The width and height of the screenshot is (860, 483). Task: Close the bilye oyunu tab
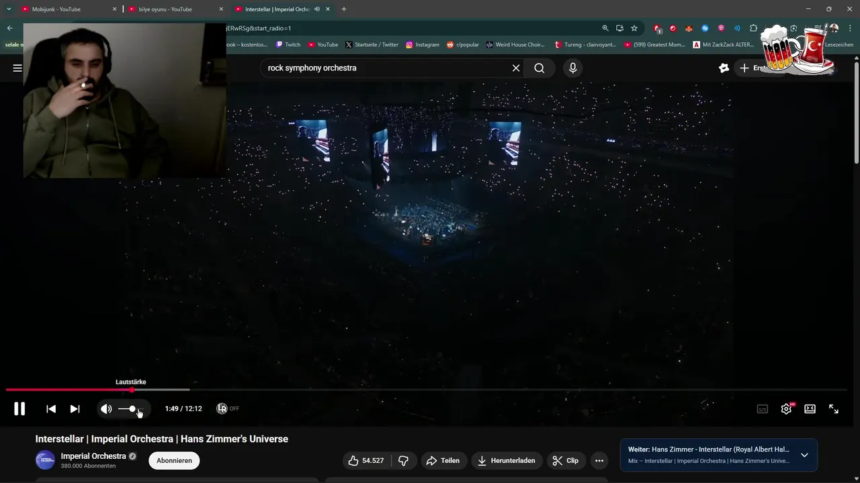pos(221,9)
